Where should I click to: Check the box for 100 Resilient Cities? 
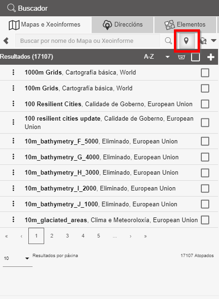tap(205, 104)
